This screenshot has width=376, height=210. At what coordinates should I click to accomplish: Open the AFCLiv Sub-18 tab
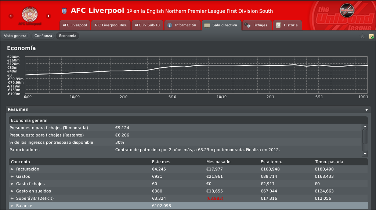[147, 25]
